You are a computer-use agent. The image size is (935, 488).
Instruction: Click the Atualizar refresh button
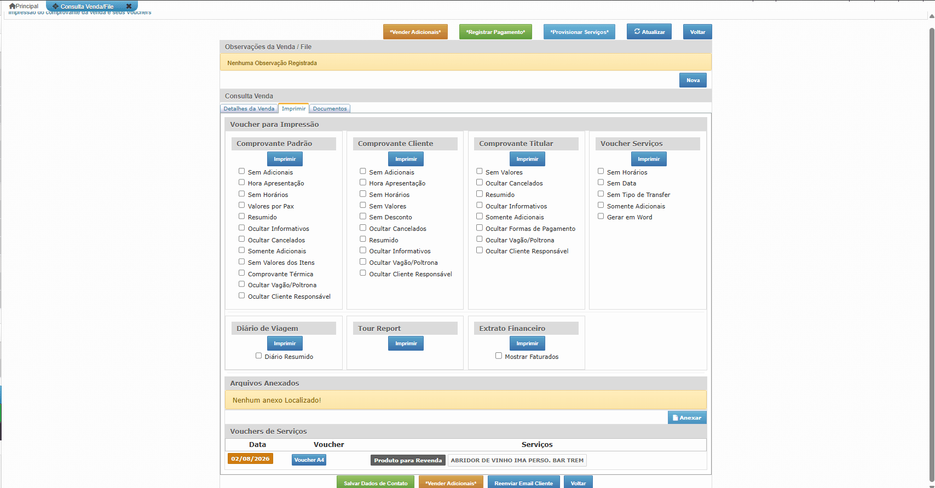(x=649, y=32)
